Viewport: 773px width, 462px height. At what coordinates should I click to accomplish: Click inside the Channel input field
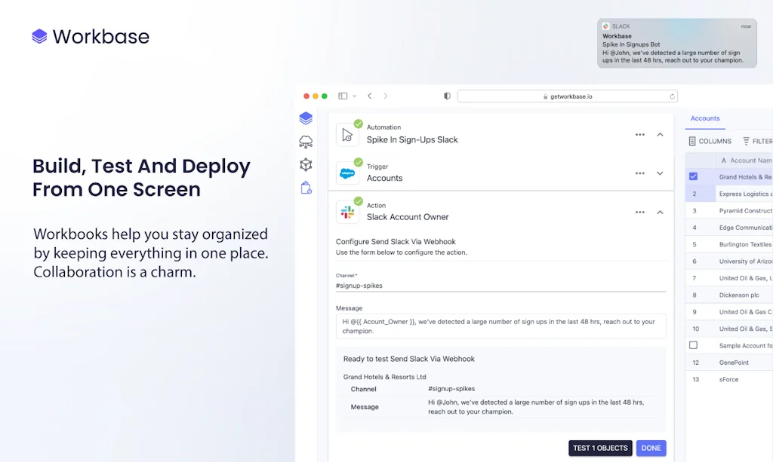coord(498,286)
